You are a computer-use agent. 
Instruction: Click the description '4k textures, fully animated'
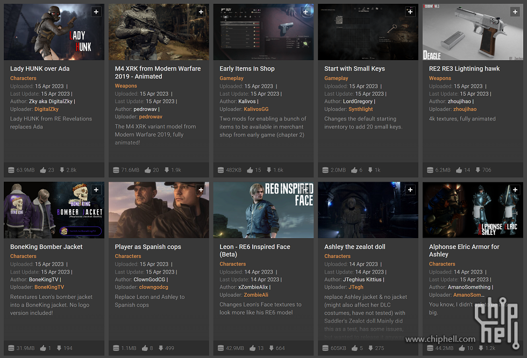click(x=462, y=119)
